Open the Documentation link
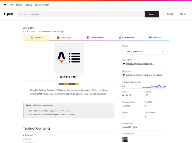The height and width of the screenshot is (143, 192). tap(42, 5)
